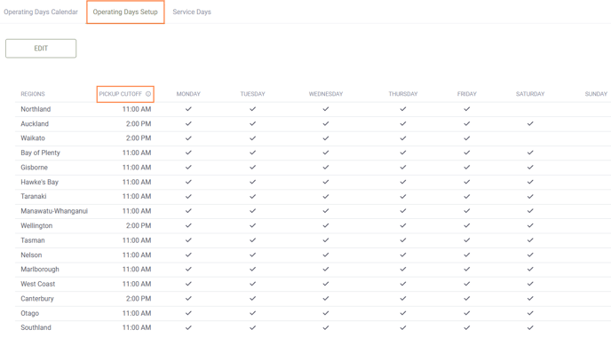Click Northland Monday checkmark

(x=188, y=109)
